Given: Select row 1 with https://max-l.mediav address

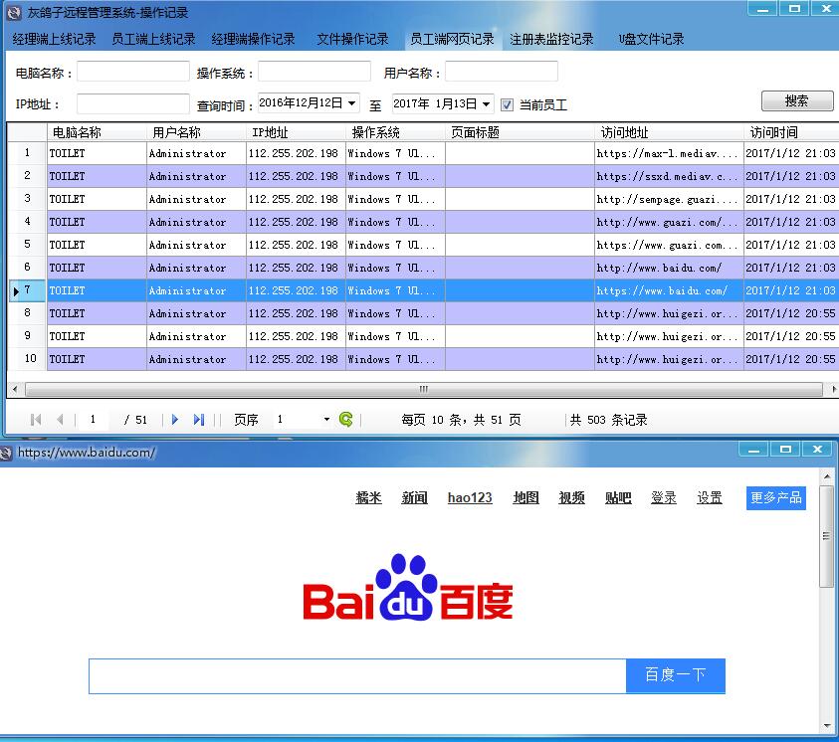Looking at the screenshot, I should [423, 153].
